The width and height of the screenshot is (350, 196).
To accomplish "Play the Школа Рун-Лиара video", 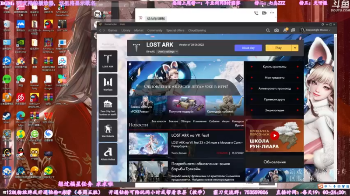I will tap(275, 135).
